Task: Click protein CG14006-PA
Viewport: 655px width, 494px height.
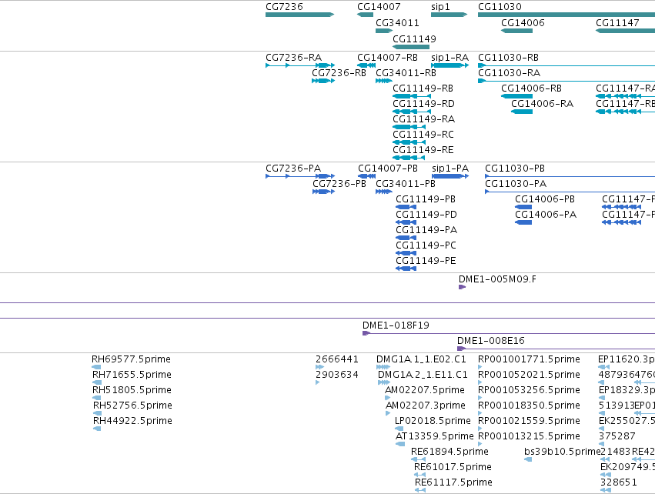Action: (x=523, y=222)
